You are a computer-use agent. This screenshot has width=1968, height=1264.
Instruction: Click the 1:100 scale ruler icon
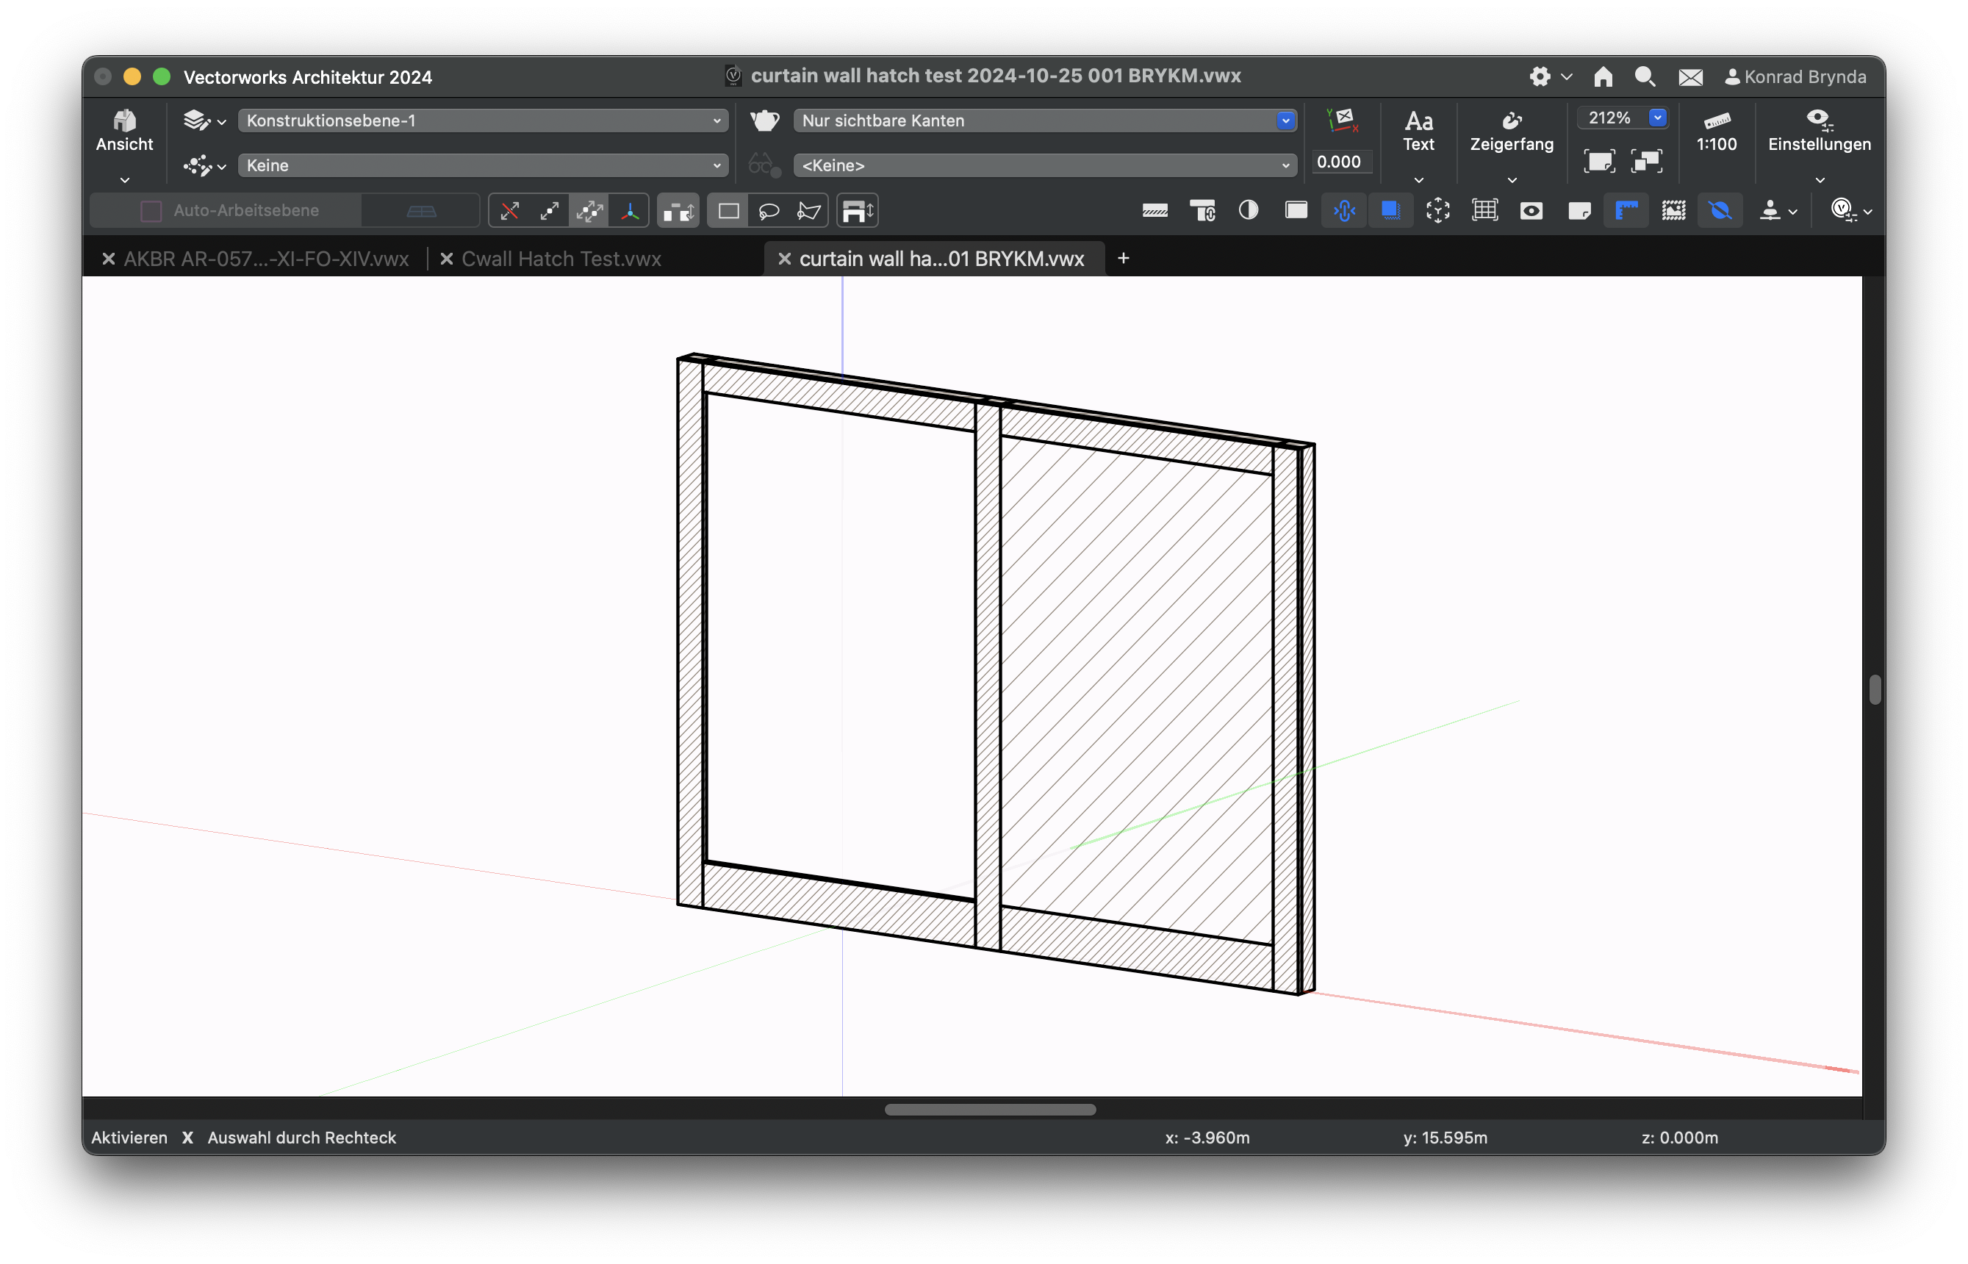(1716, 121)
